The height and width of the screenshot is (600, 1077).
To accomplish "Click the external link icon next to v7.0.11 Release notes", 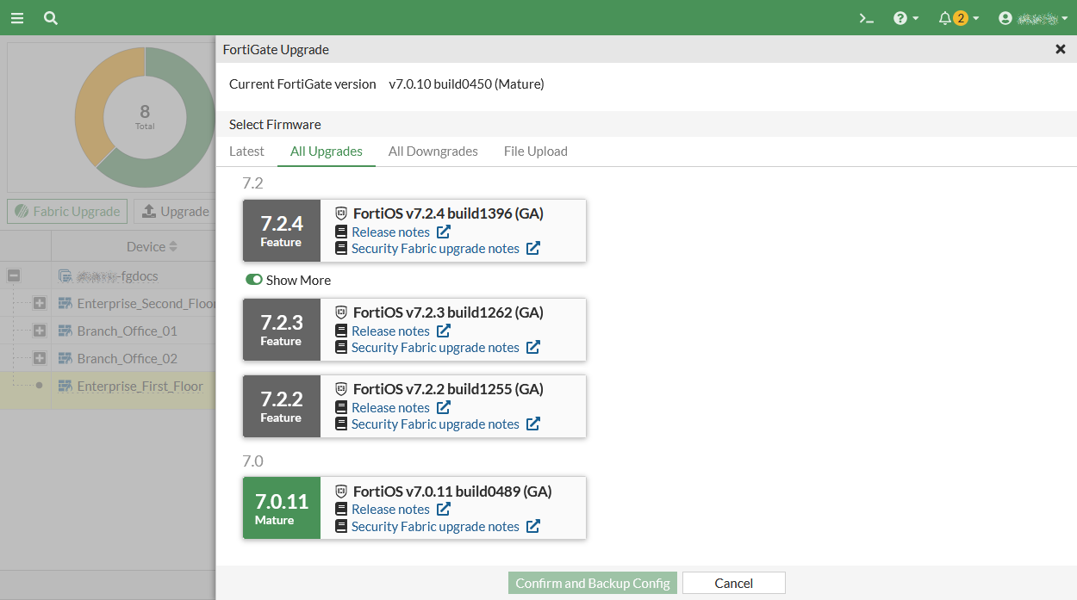I will (443, 509).
